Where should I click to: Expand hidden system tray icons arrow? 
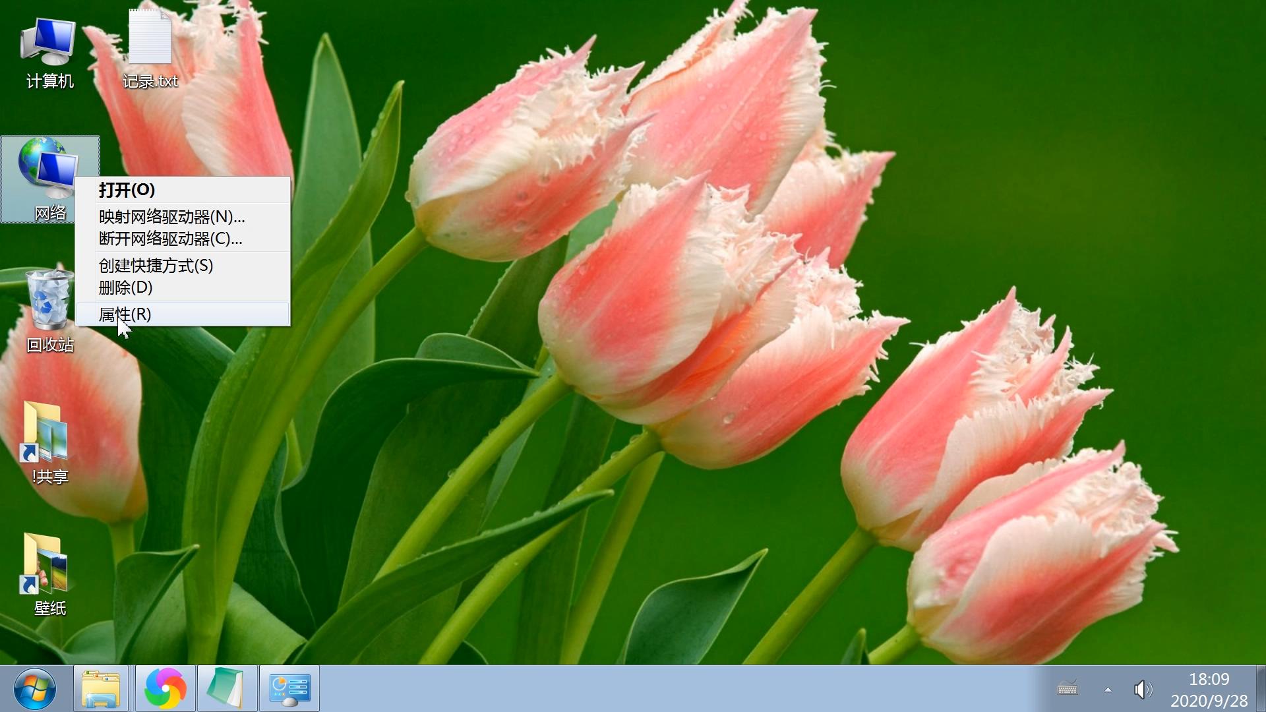[1108, 690]
